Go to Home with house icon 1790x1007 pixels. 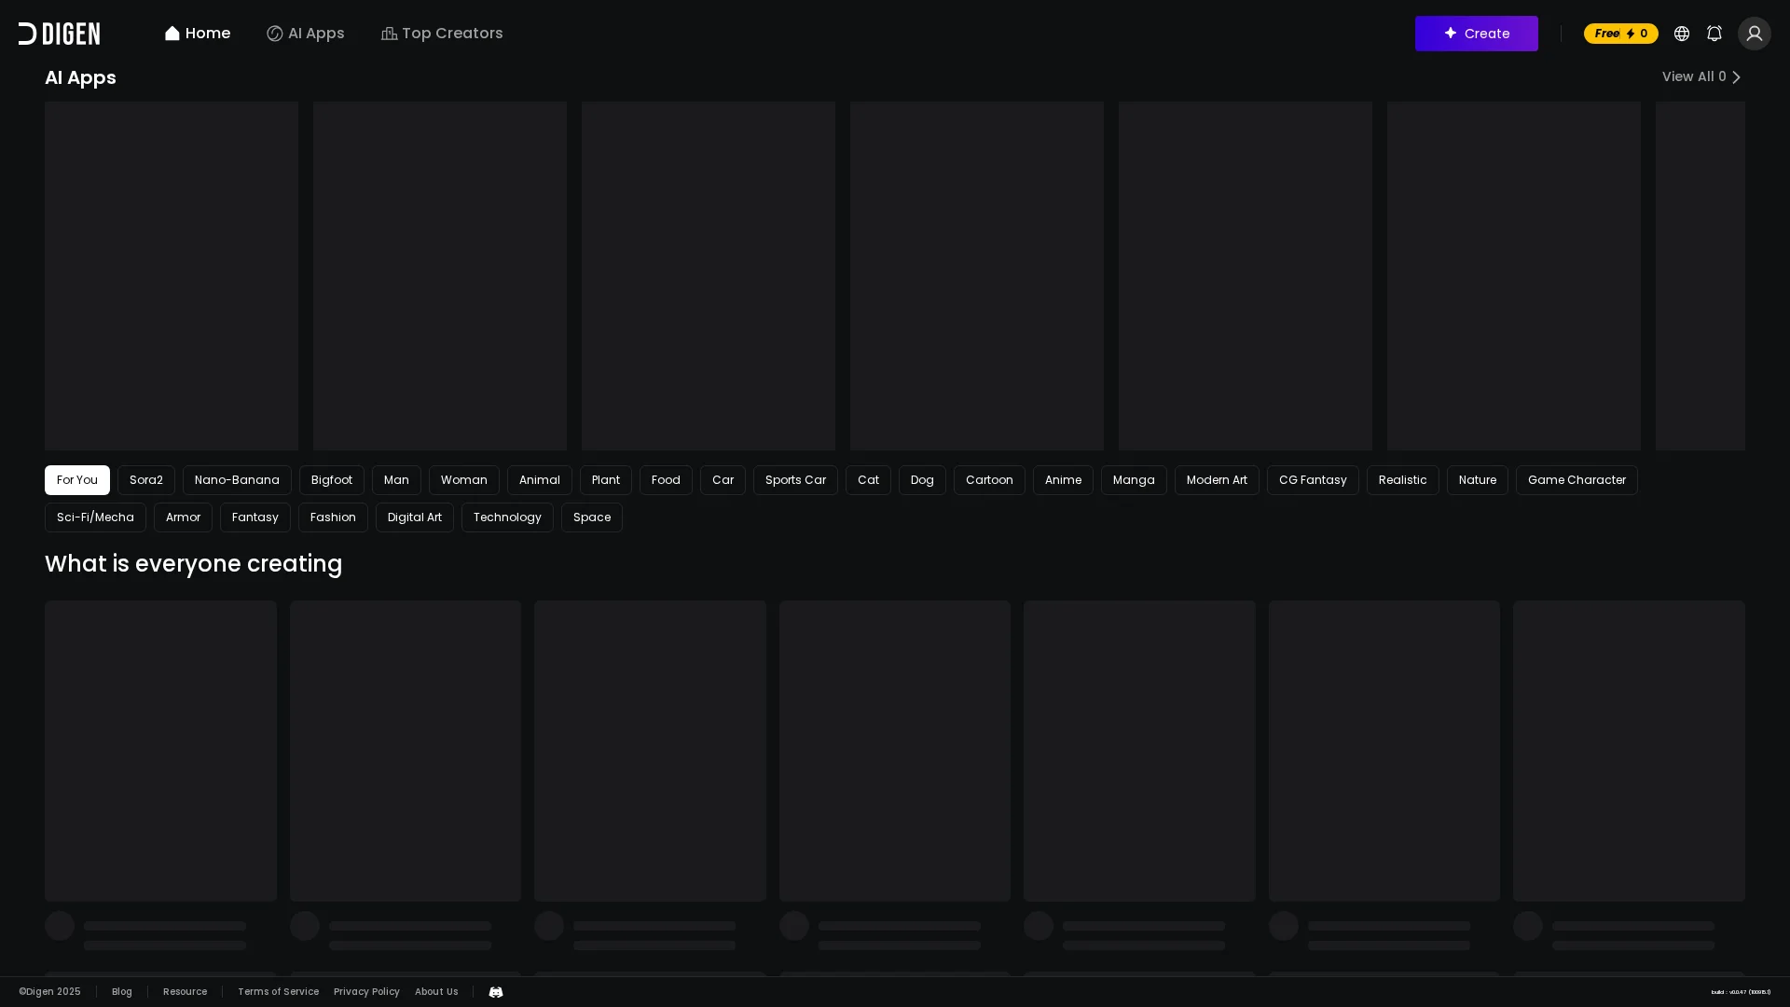tap(197, 34)
